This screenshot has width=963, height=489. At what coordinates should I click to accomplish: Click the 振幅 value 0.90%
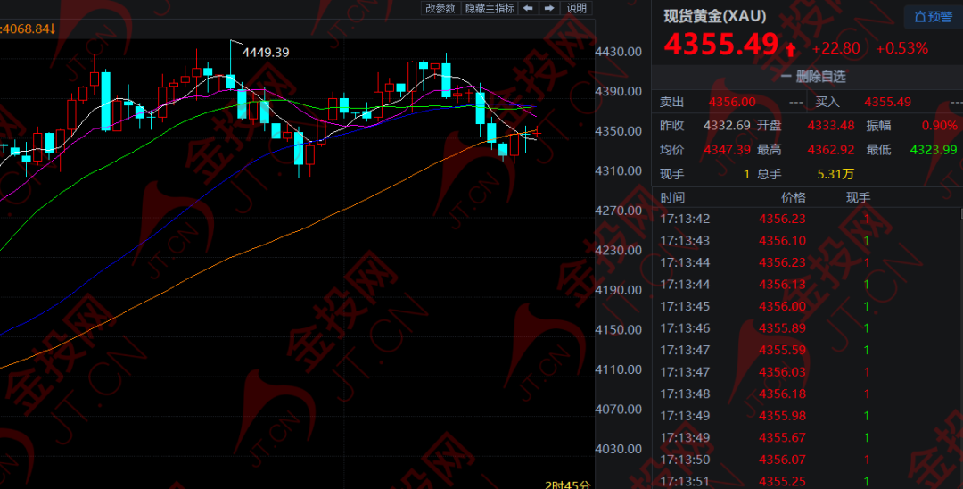tap(939, 125)
